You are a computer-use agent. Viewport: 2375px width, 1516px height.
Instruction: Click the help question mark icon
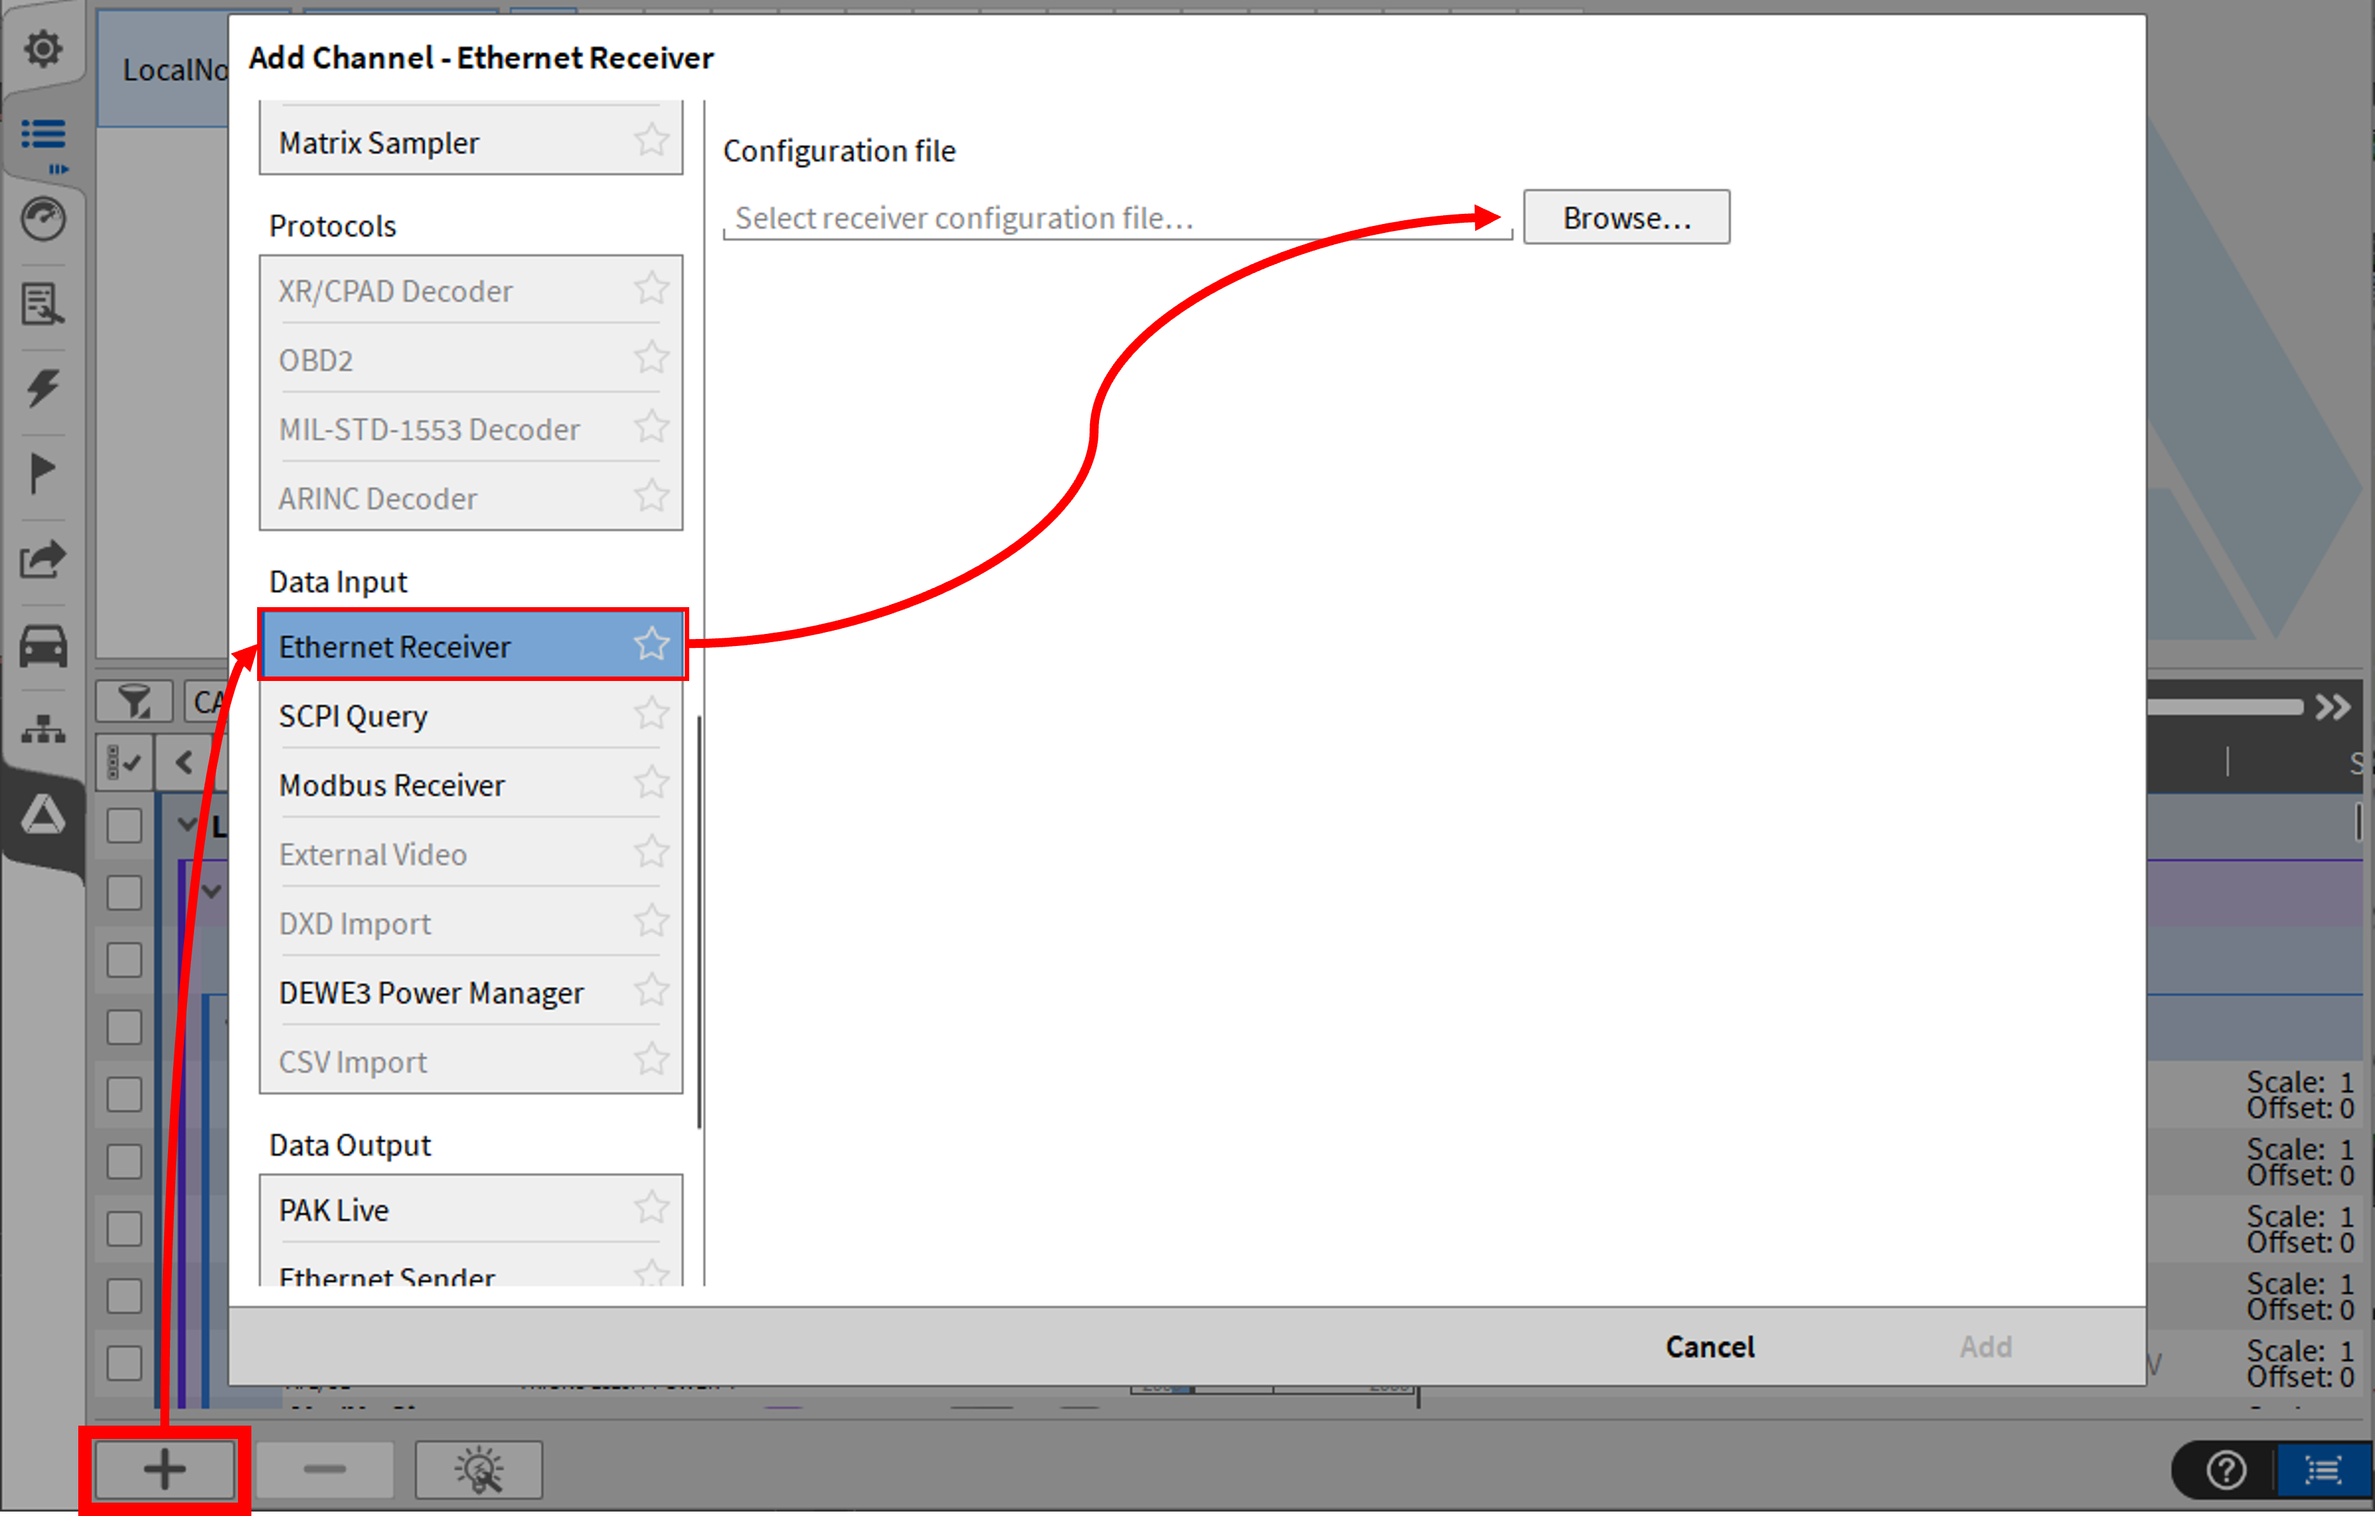tap(2226, 1470)
